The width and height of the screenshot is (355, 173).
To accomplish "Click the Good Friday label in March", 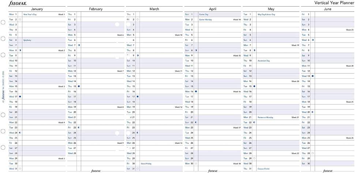I will tap(146, 163).
